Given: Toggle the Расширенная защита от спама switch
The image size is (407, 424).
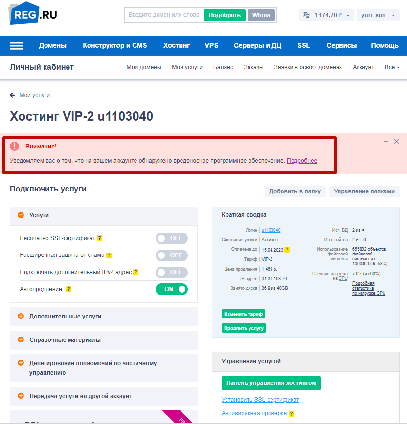Looking at the screenshot, I should pos(171,255).
